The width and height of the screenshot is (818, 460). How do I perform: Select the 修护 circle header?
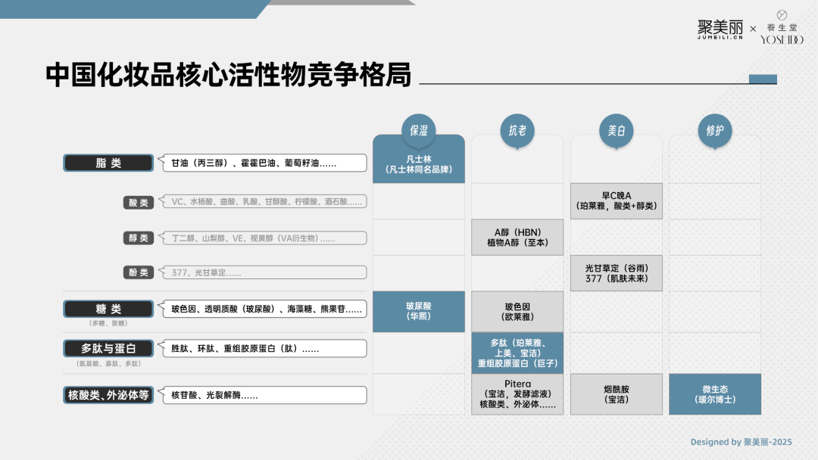715,130
